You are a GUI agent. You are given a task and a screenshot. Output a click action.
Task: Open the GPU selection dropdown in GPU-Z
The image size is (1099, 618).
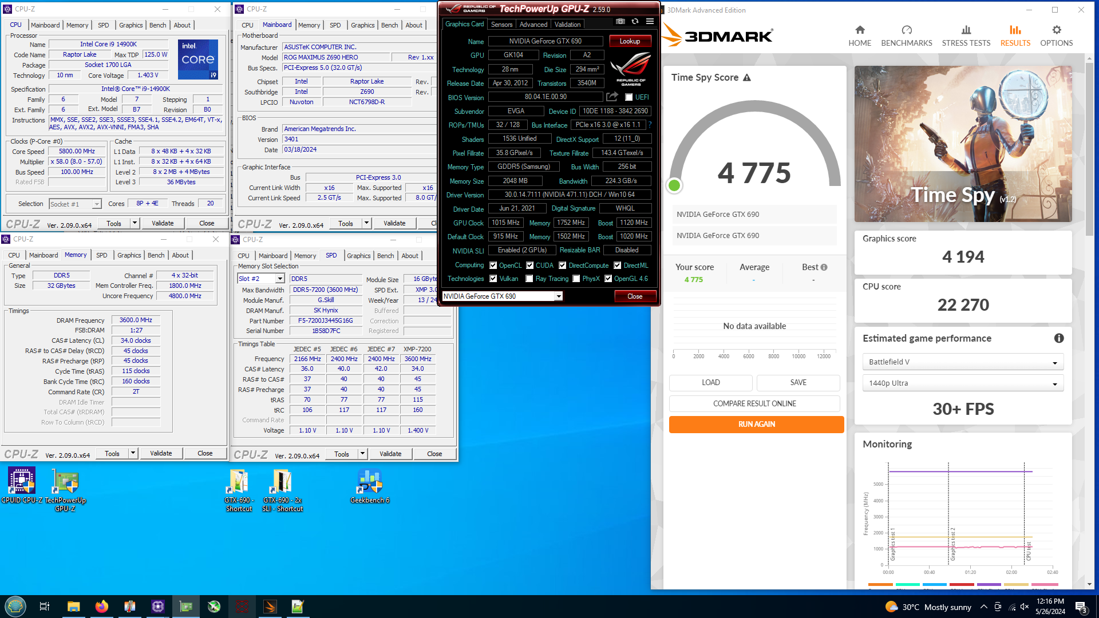503,296
